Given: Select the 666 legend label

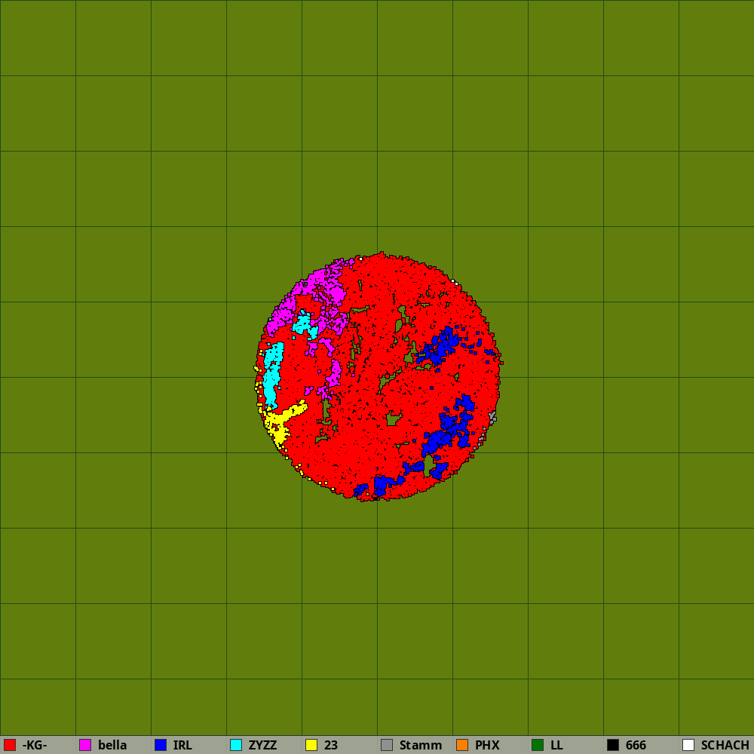Looking at the screenshot, I should [x=636, y=745].
